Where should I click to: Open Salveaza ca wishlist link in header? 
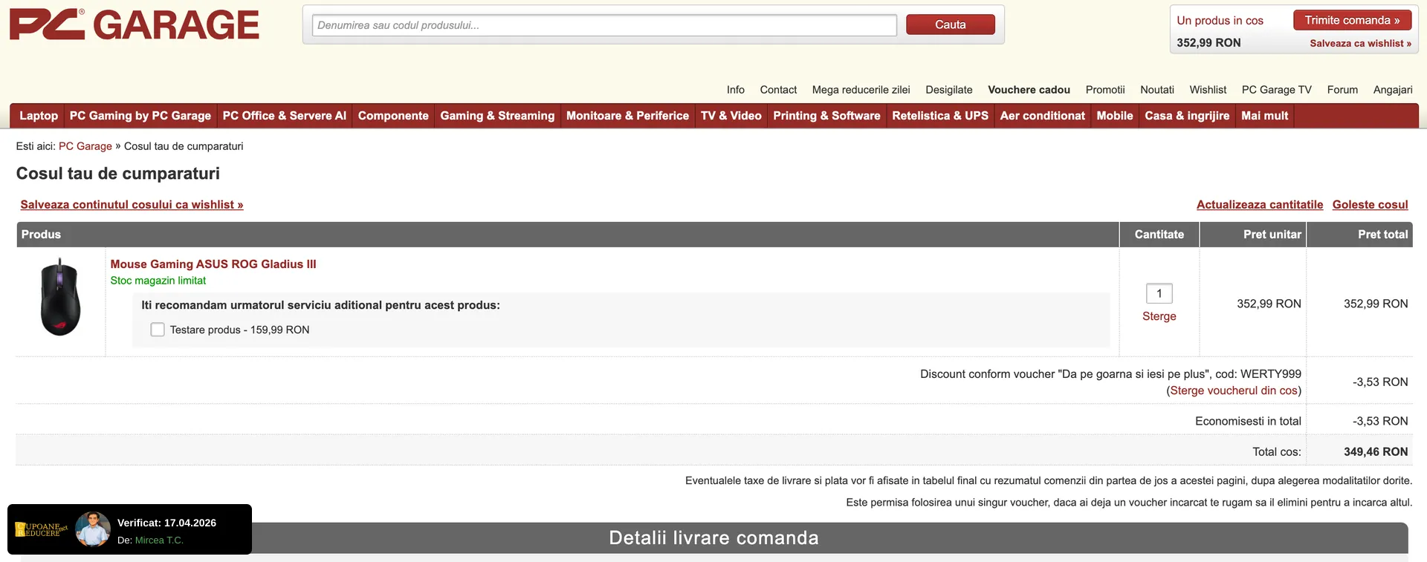(x=1359, y=43)
